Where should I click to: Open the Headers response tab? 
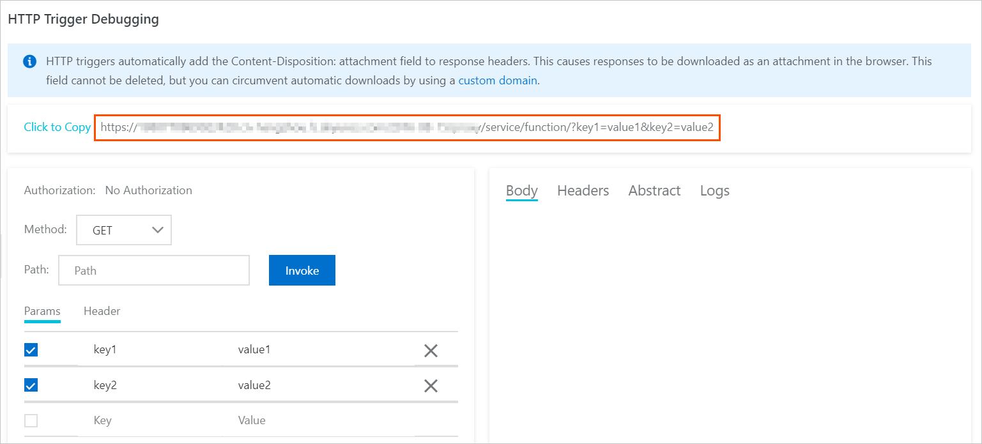pos(583,190)
